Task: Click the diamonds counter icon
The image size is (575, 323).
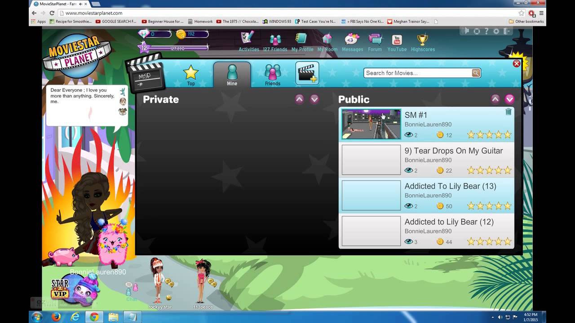Action: coord(144,34)
